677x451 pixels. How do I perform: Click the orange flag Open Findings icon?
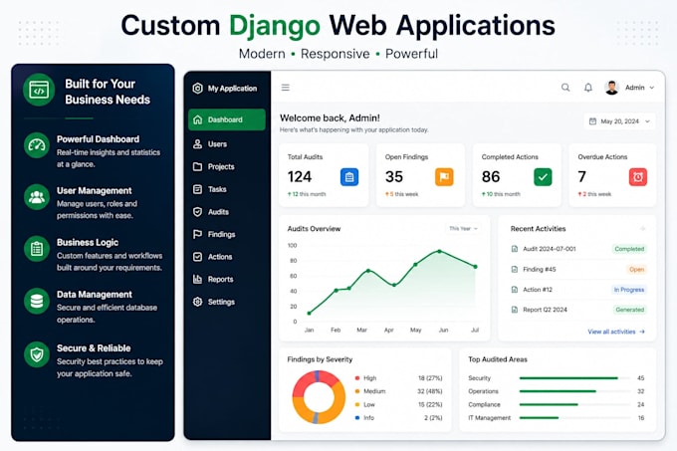(444, 177)
